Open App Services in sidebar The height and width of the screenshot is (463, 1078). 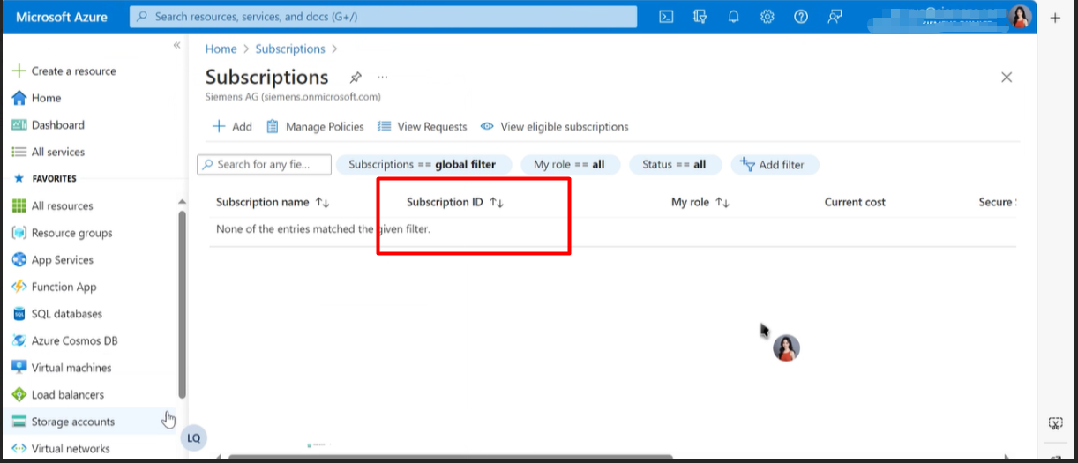click(52, 260)
